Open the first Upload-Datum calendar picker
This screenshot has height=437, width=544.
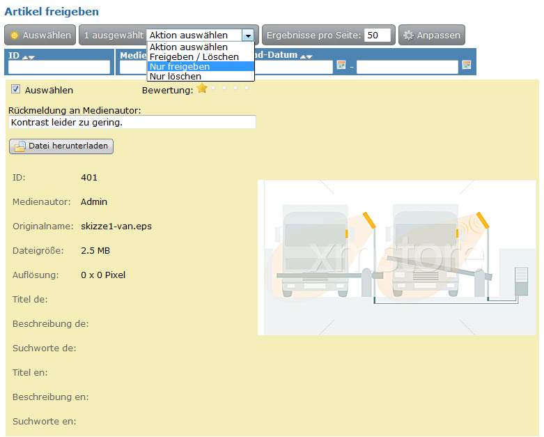(x=341, y=65)
